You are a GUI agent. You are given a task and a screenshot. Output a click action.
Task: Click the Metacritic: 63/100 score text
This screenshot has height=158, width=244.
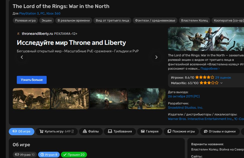[x=185, y=83]
